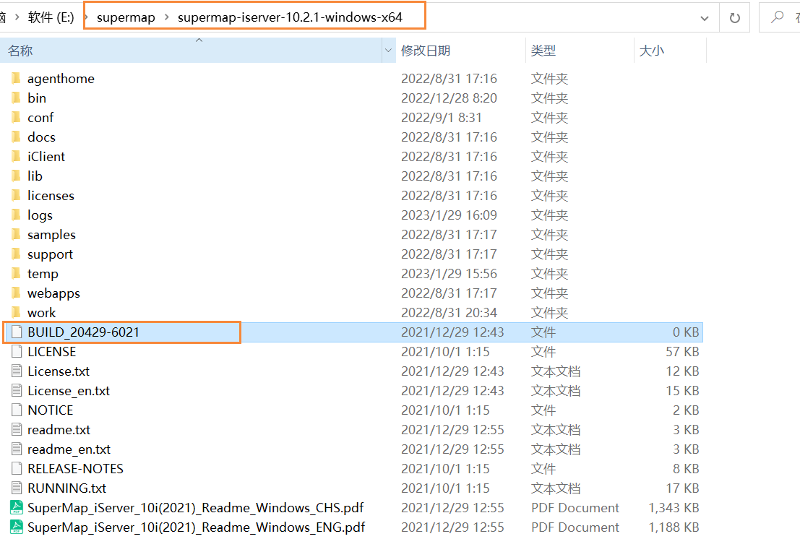Select the bin folder name
Screen dimensions: 800x539
[x=37, y=98]
